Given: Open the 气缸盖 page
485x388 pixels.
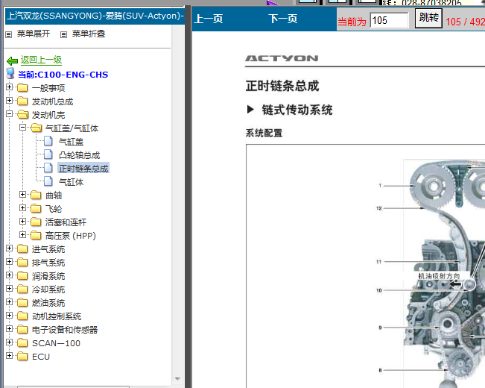Looking at the screenshot, I should click(x=71, y=142).
